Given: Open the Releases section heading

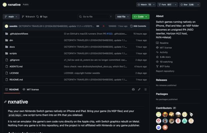Looking at the screenshot, I should [161, 80].
